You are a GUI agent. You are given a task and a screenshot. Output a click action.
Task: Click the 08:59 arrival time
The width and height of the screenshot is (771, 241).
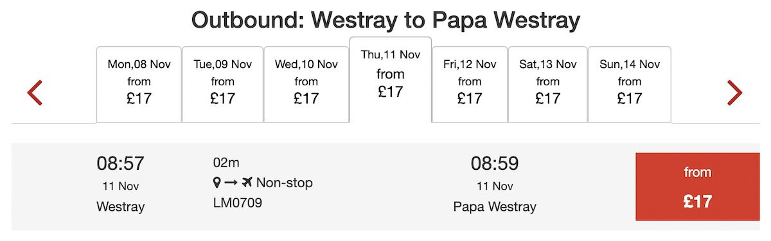[x=495, y=163]
